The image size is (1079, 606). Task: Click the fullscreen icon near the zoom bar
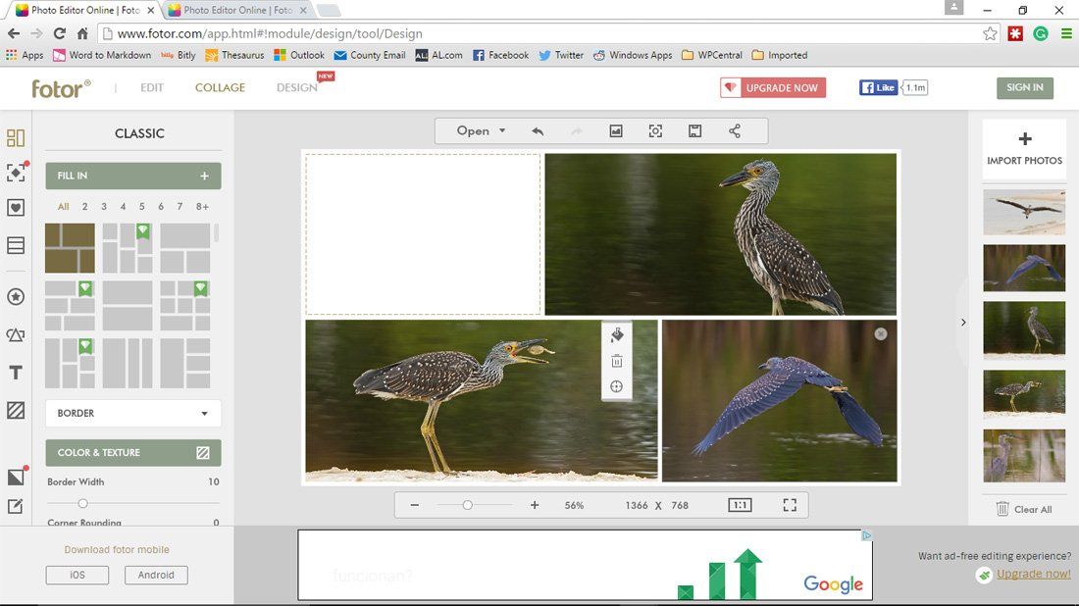pos(790,504)
